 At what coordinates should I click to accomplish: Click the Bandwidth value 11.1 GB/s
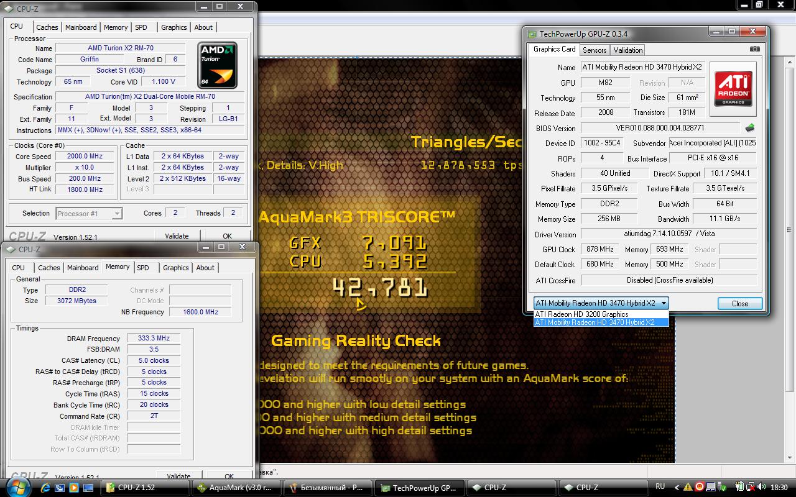click(724, 219)
